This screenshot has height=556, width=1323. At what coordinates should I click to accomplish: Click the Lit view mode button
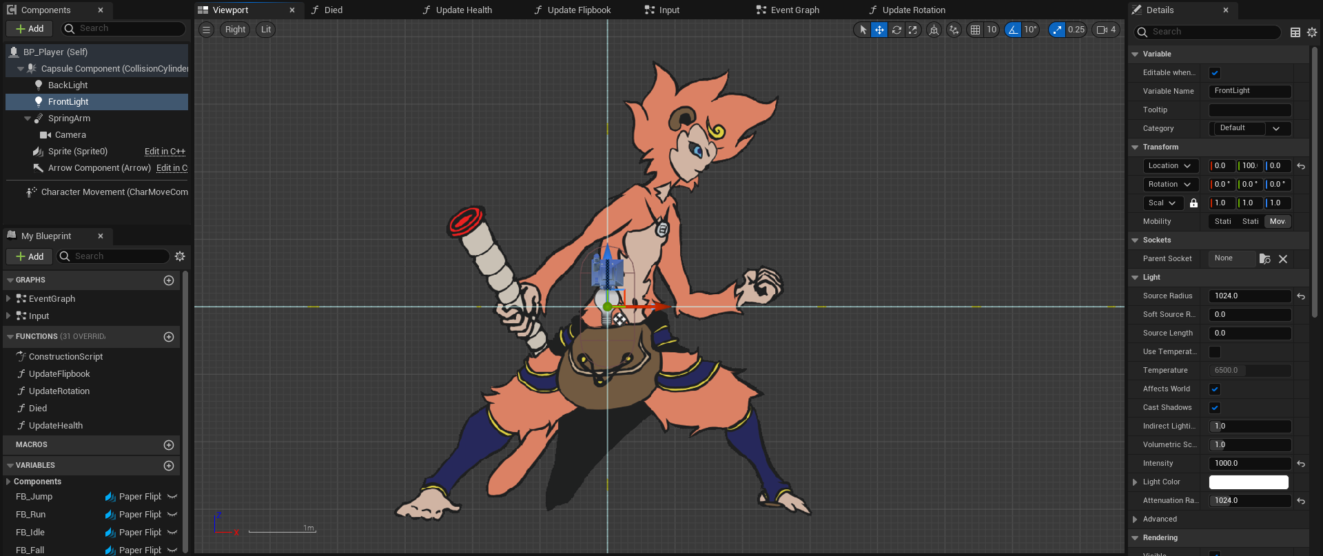coord(266,30)
